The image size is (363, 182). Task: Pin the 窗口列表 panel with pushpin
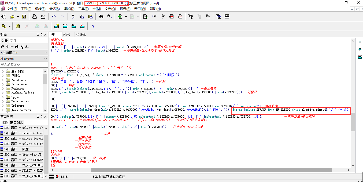[42, 117]
